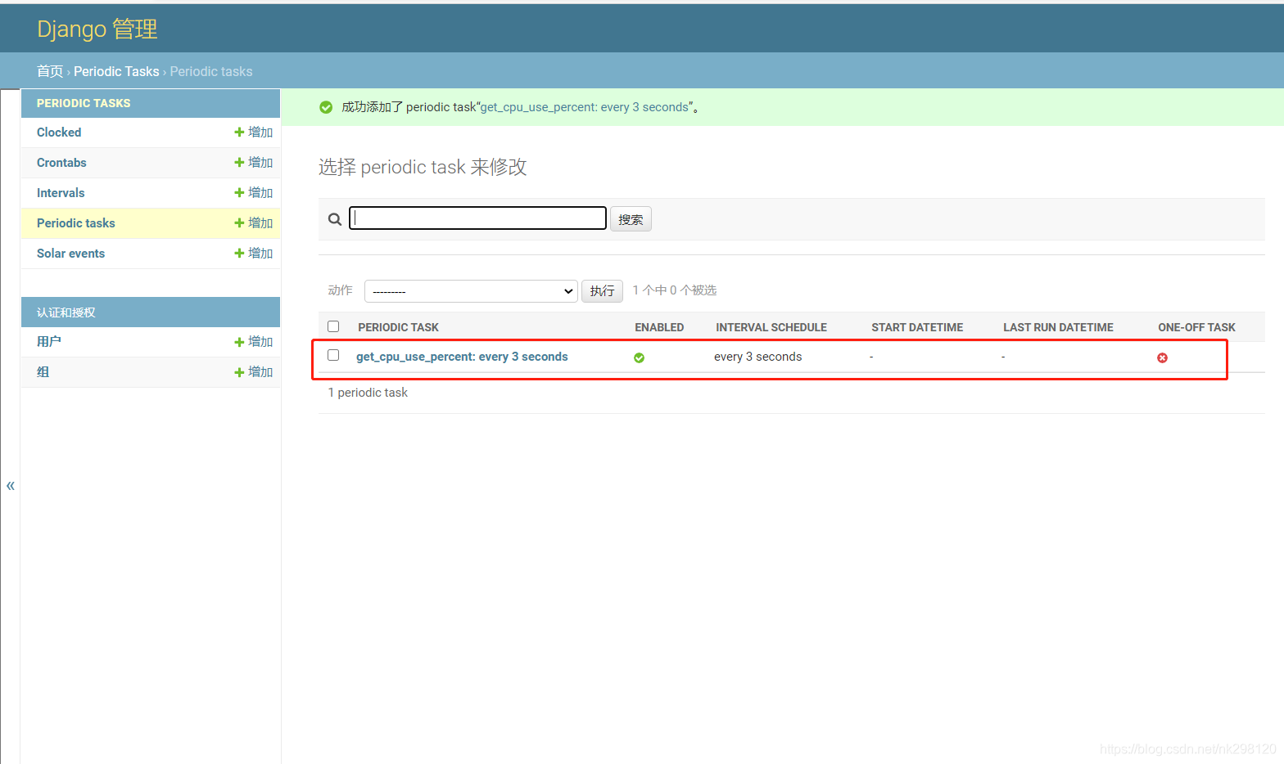Sort by PERIODIC TASK column header
Viewport: 1284px width, 764px height.
pyautogui.click(x=398, y=327)
